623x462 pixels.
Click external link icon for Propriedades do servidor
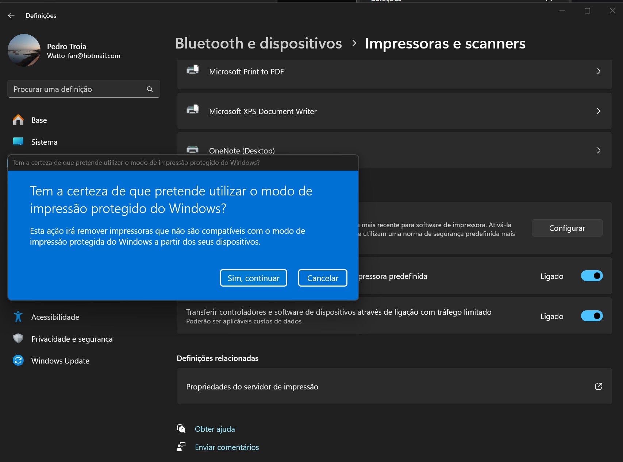coord(598,387)
